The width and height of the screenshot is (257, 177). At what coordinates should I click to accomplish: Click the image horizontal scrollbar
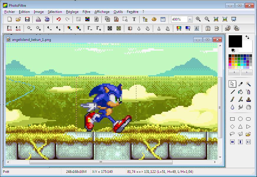[100, 162]
